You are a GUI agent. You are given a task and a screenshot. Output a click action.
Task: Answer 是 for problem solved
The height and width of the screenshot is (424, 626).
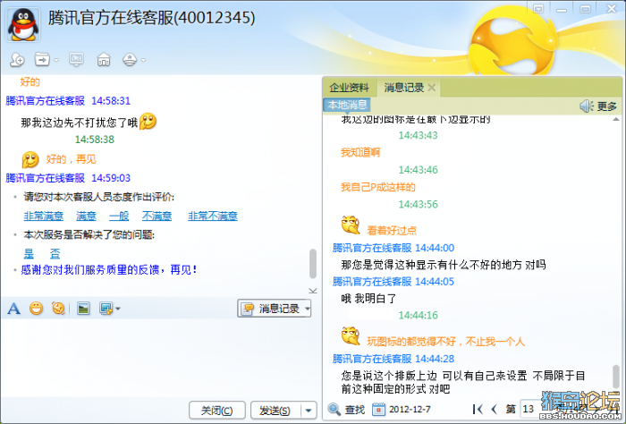[x=29, y=253]
